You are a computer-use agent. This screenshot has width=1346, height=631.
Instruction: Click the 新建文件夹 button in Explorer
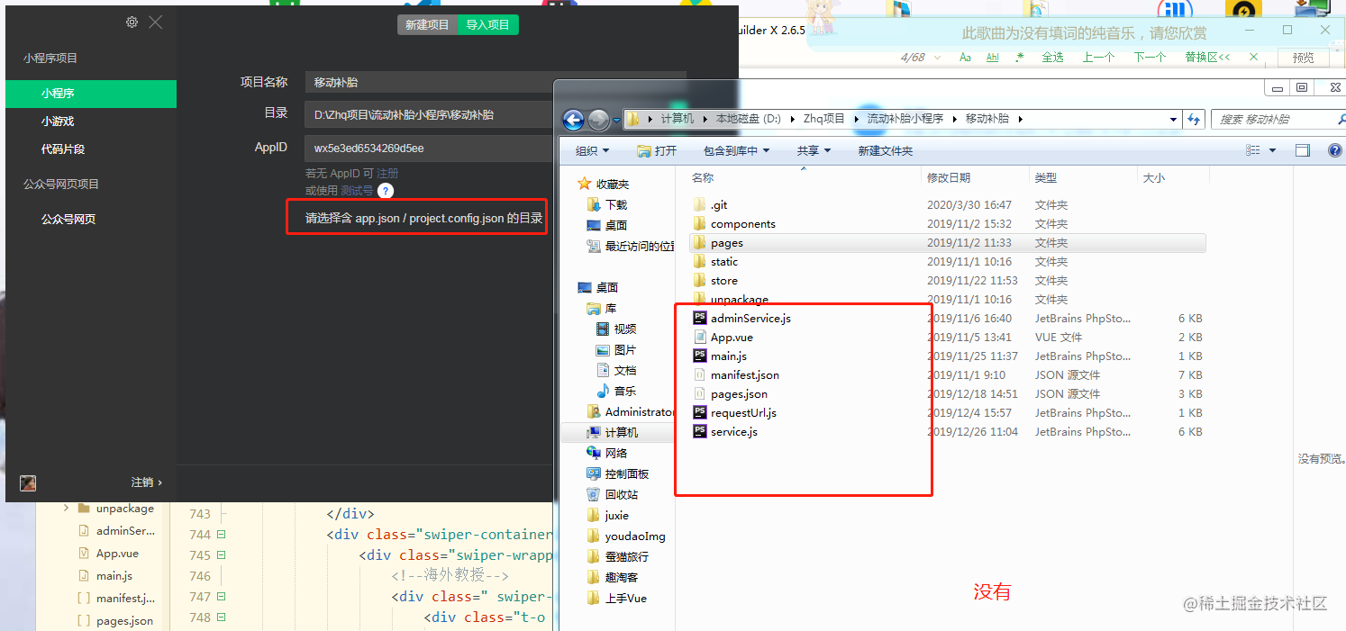coord(886,149)
